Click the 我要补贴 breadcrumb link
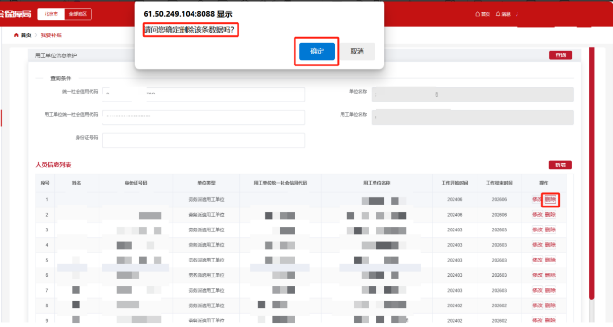 tap(51, 35)
